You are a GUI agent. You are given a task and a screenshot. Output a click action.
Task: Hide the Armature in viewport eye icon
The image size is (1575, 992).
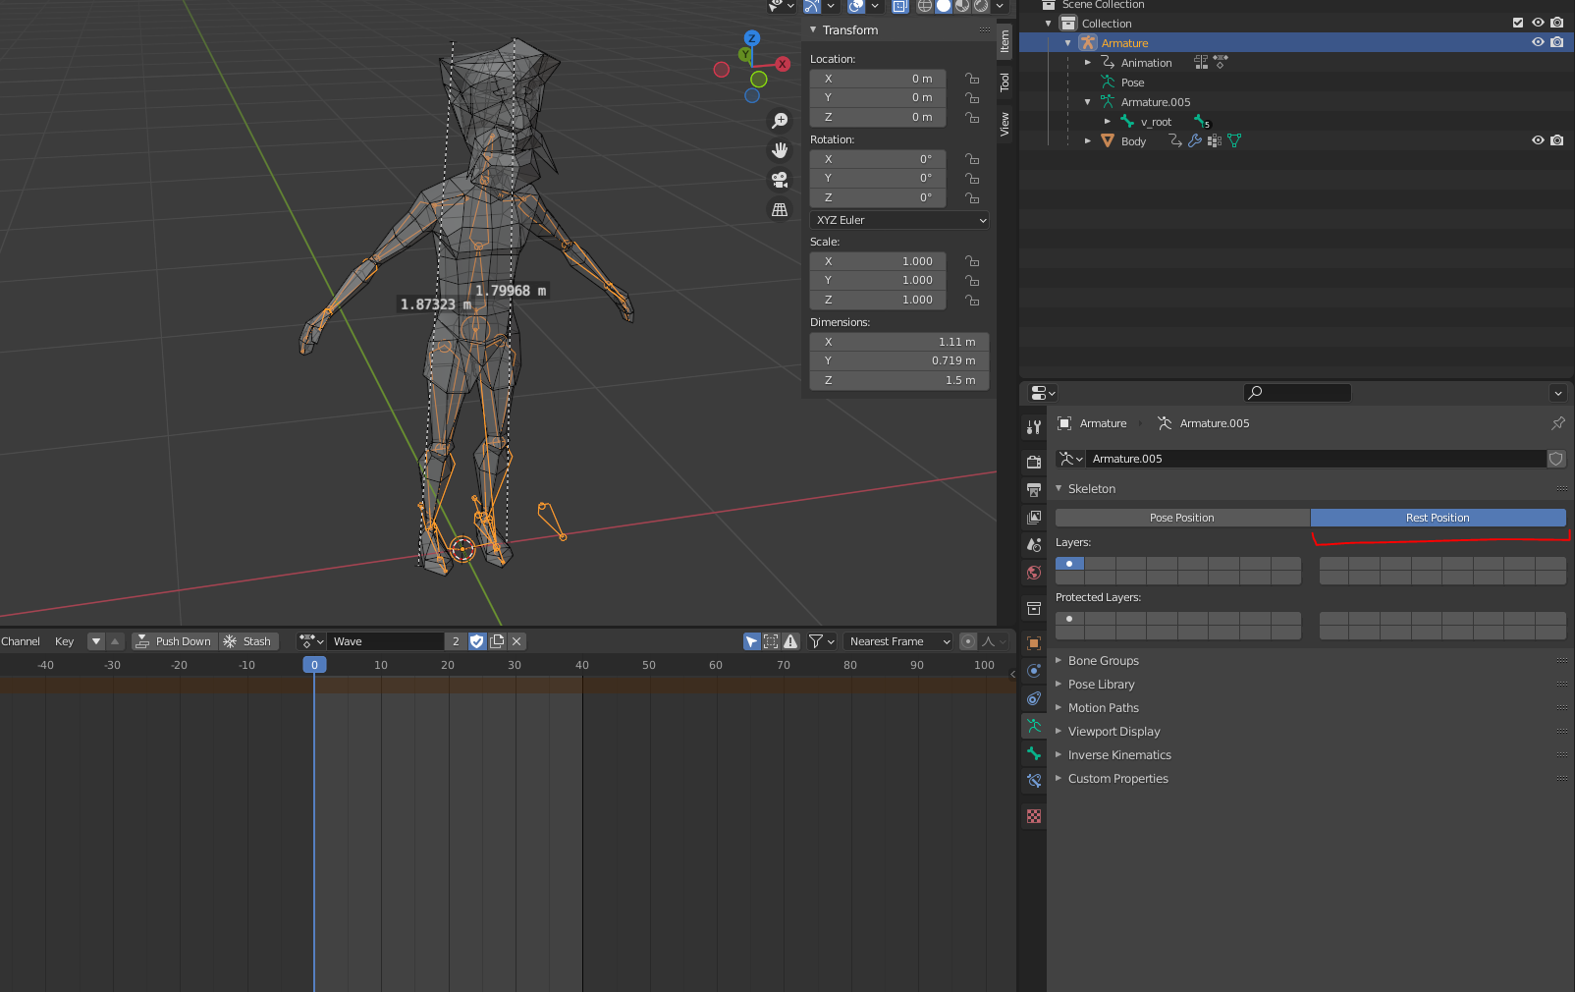click(1538, 42)
